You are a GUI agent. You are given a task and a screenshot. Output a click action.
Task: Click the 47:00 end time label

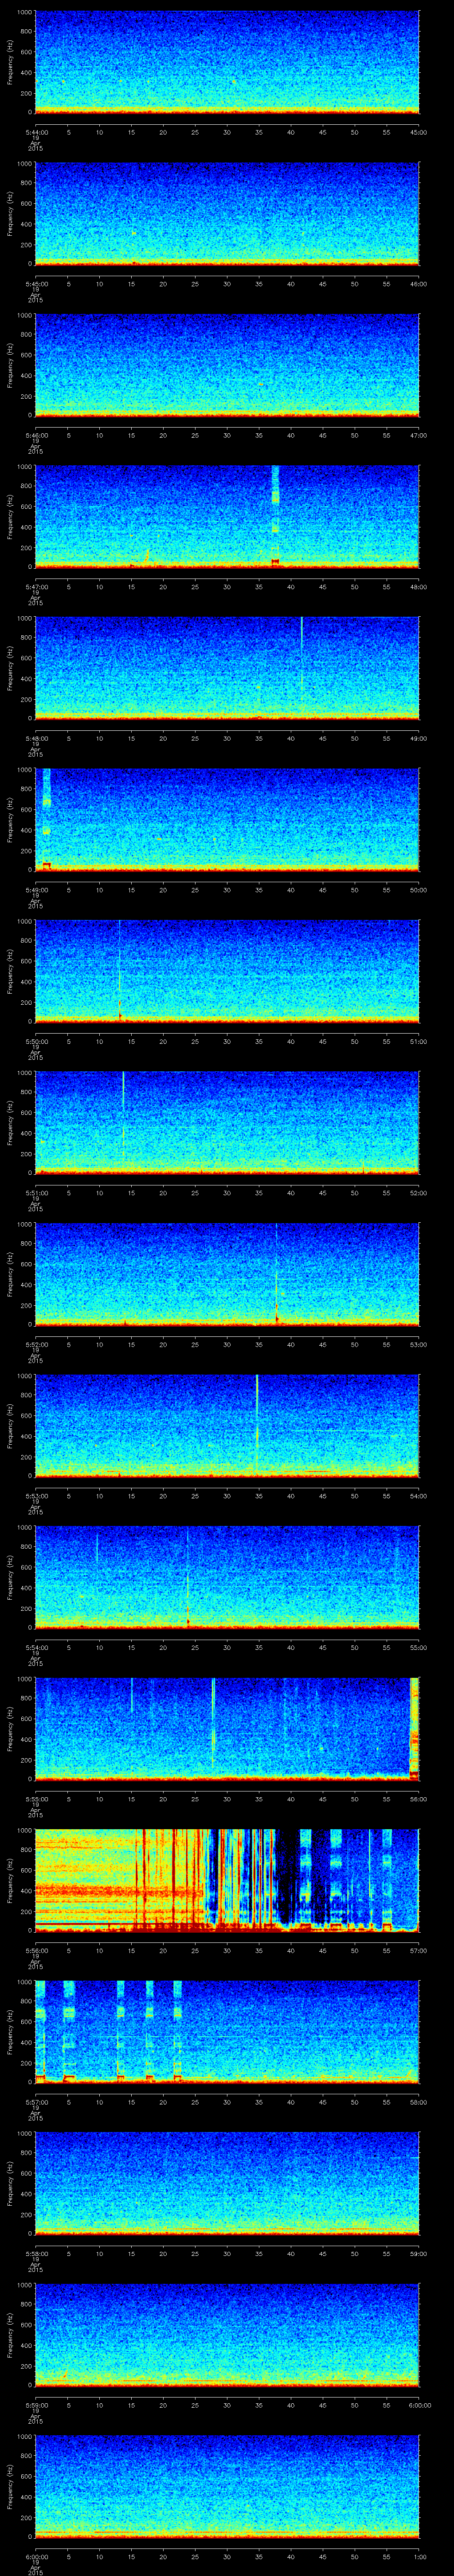419,435
